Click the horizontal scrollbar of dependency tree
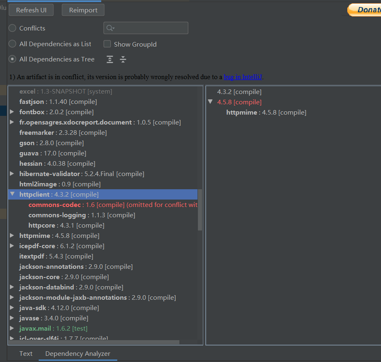Image resolution: width=381 pixels, height=362 pixels. pyautogui.click(x=94, y=342)
